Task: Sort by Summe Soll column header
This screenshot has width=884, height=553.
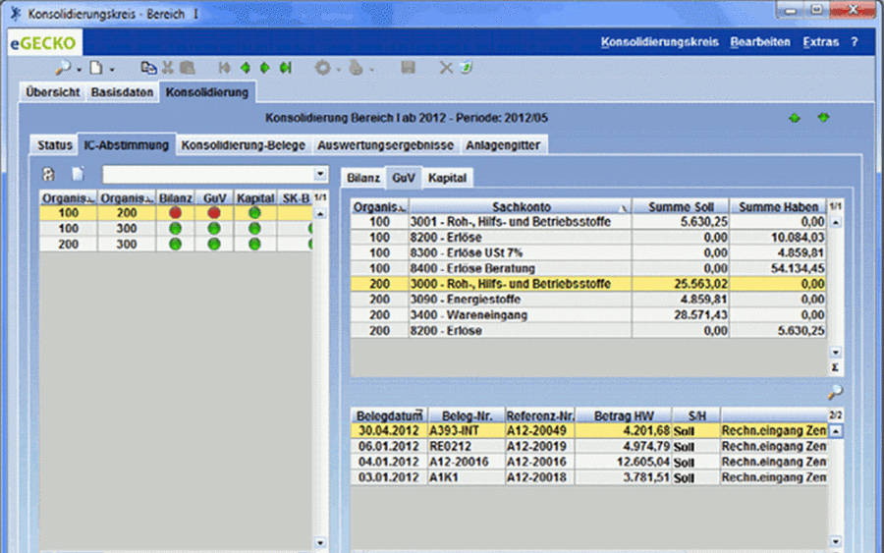Action: click(681, 207)
